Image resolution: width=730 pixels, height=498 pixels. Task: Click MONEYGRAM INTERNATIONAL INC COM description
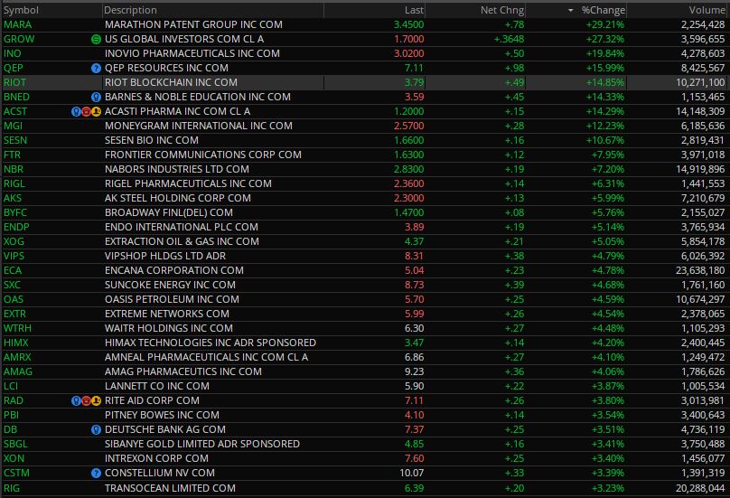click(199, 126)
